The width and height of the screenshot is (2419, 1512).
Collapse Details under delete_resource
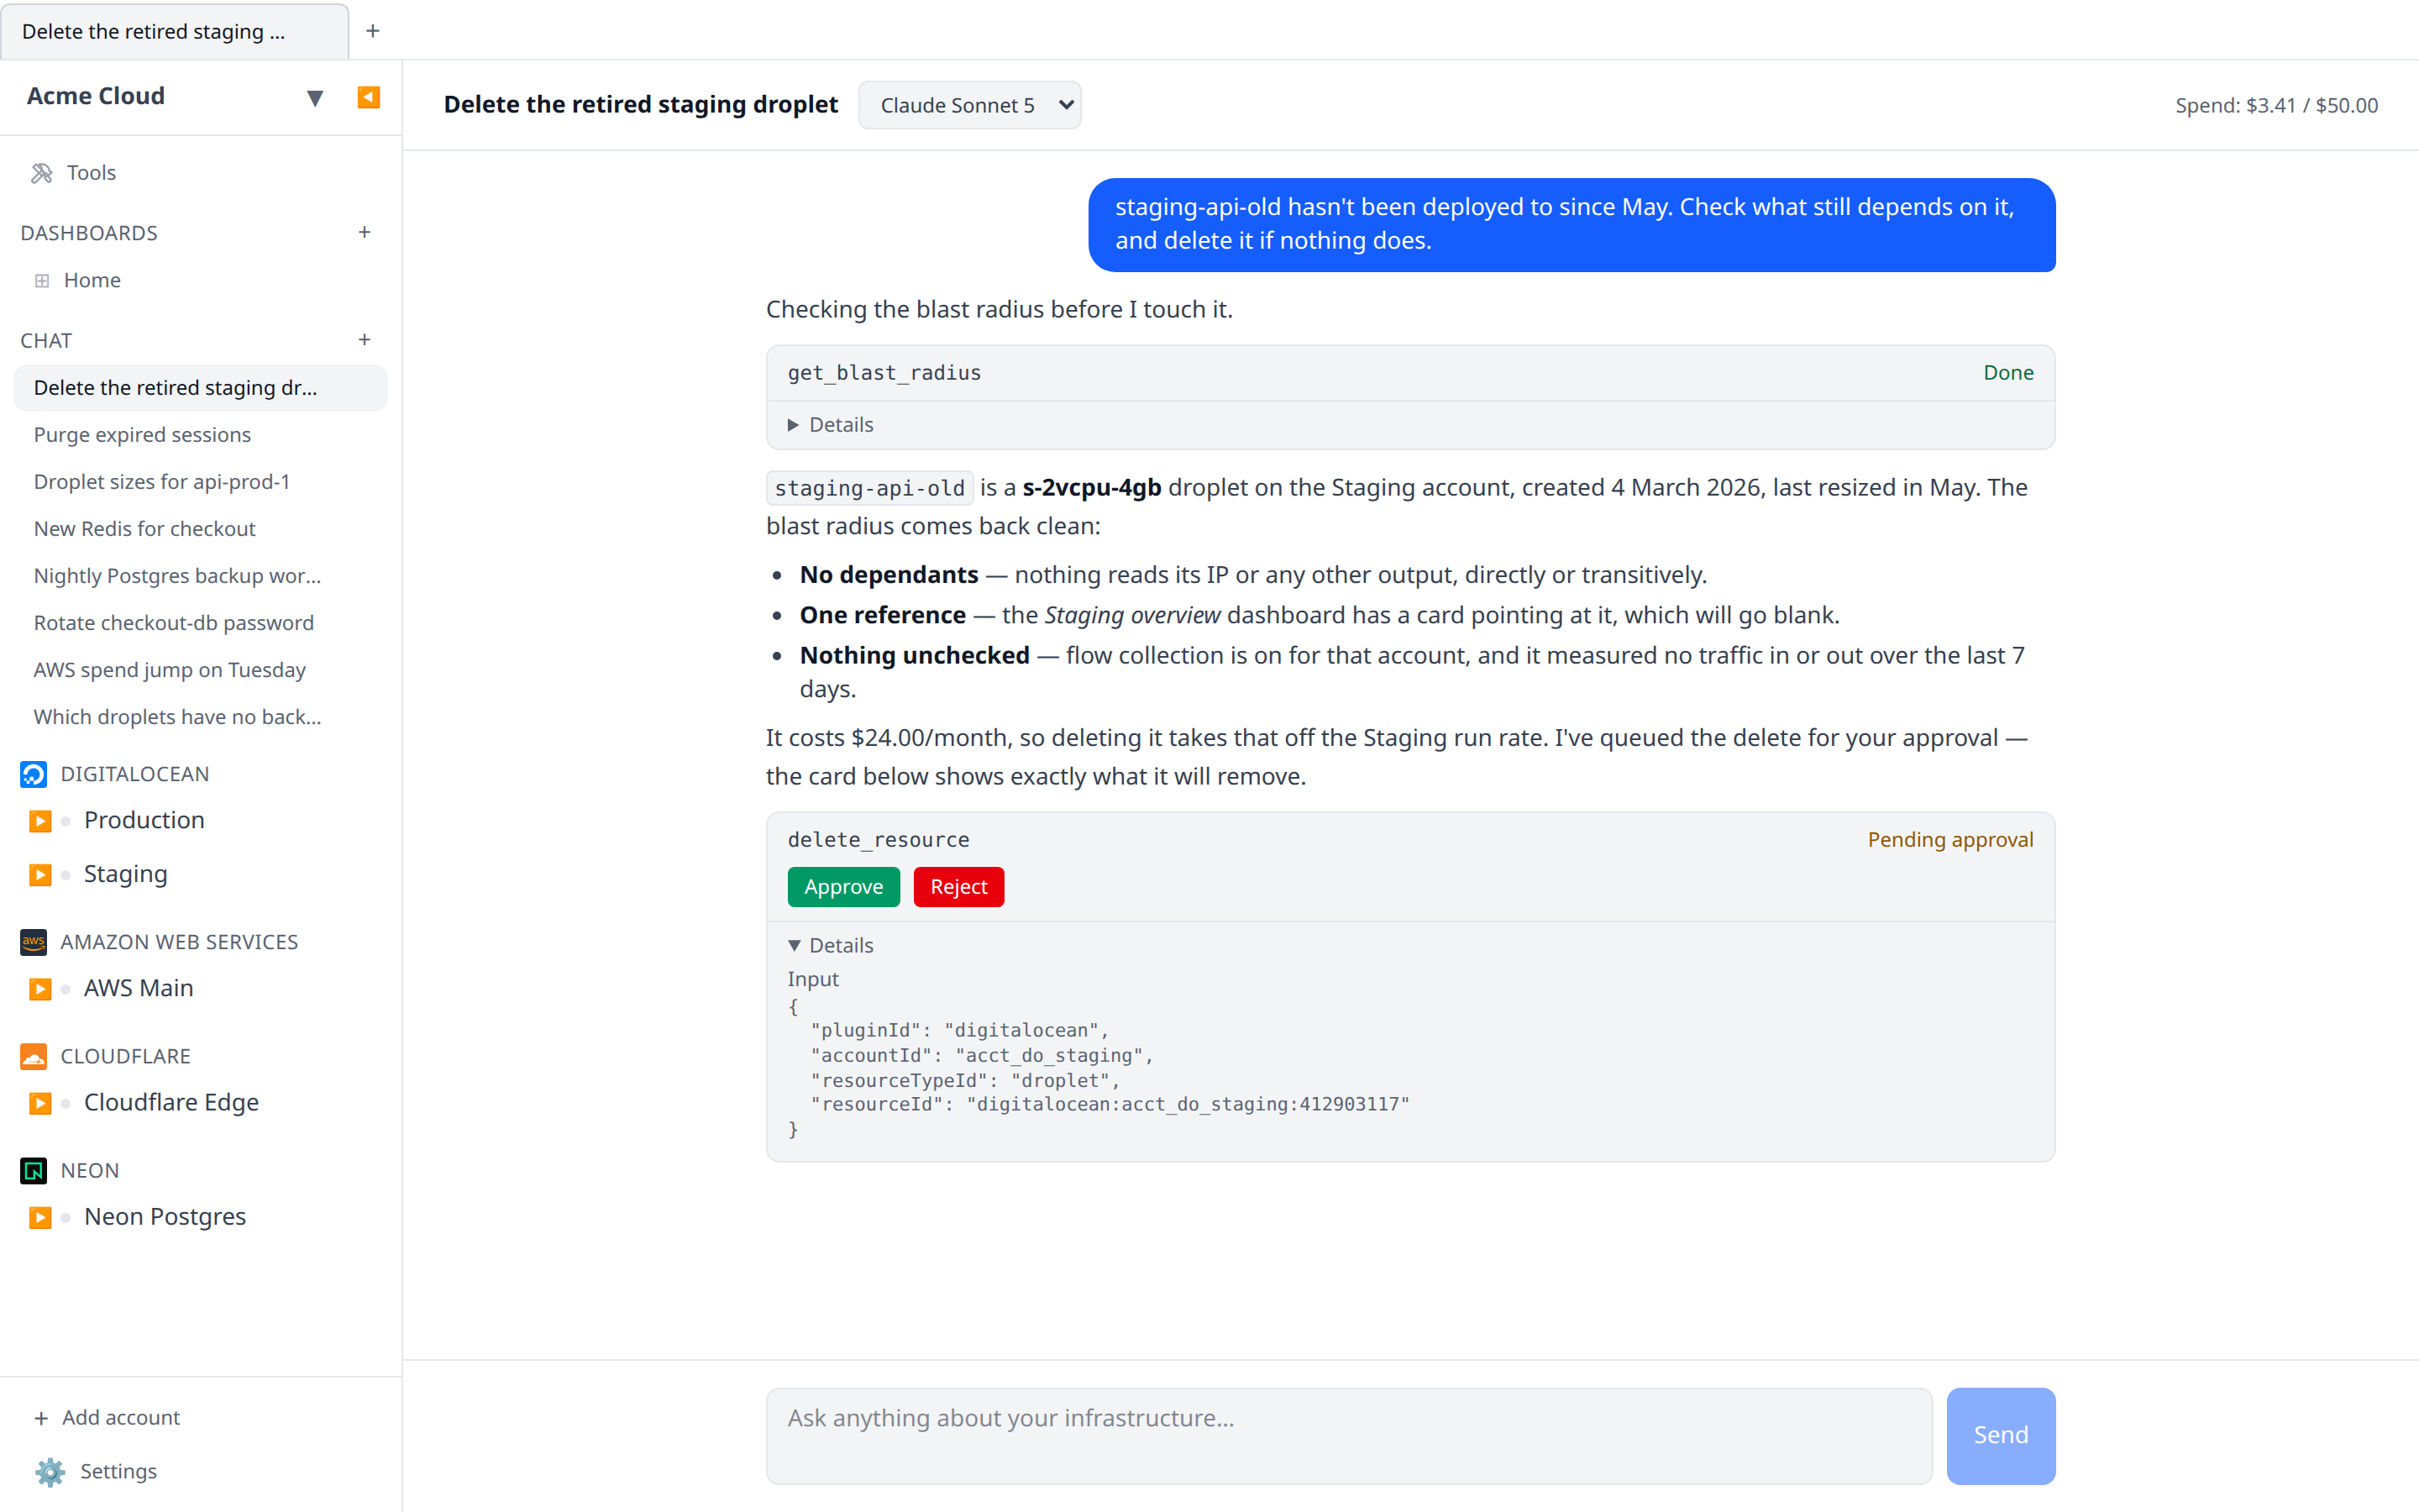(831, 945)
